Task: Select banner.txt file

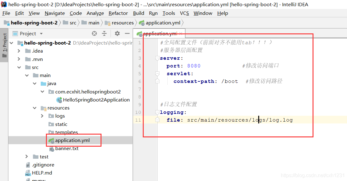Action: (x=67, y=148)
